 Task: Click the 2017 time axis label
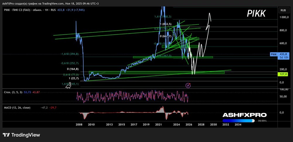click(134, 124)
